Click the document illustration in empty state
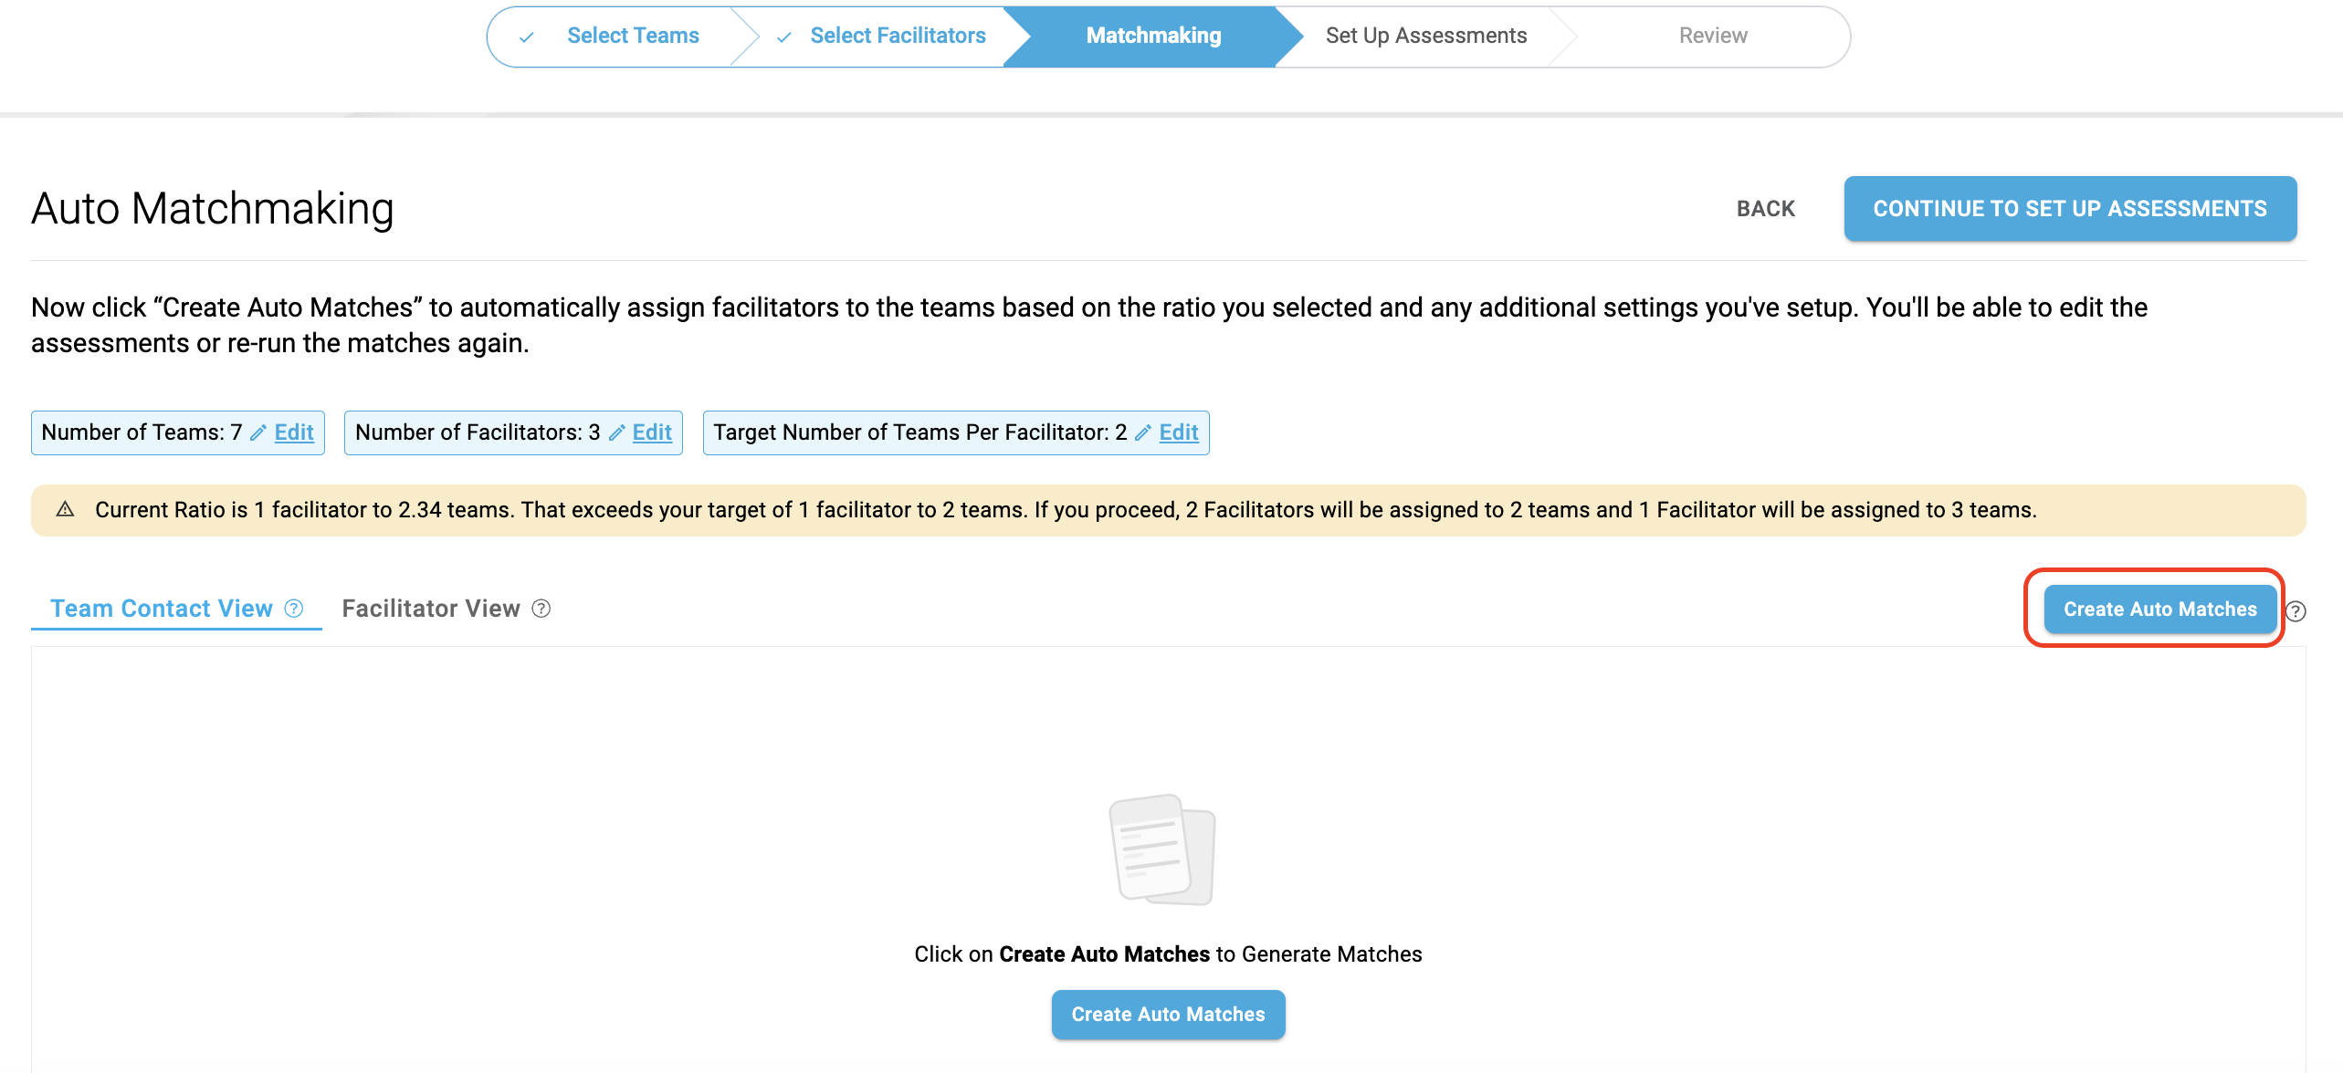 [1162, 849]
